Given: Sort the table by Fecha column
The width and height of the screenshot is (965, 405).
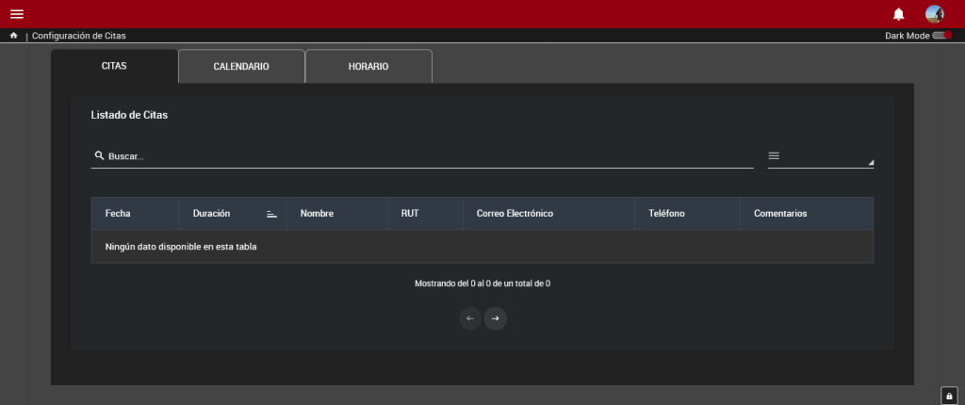Looking at the screenshot, I should click(118, 214).
